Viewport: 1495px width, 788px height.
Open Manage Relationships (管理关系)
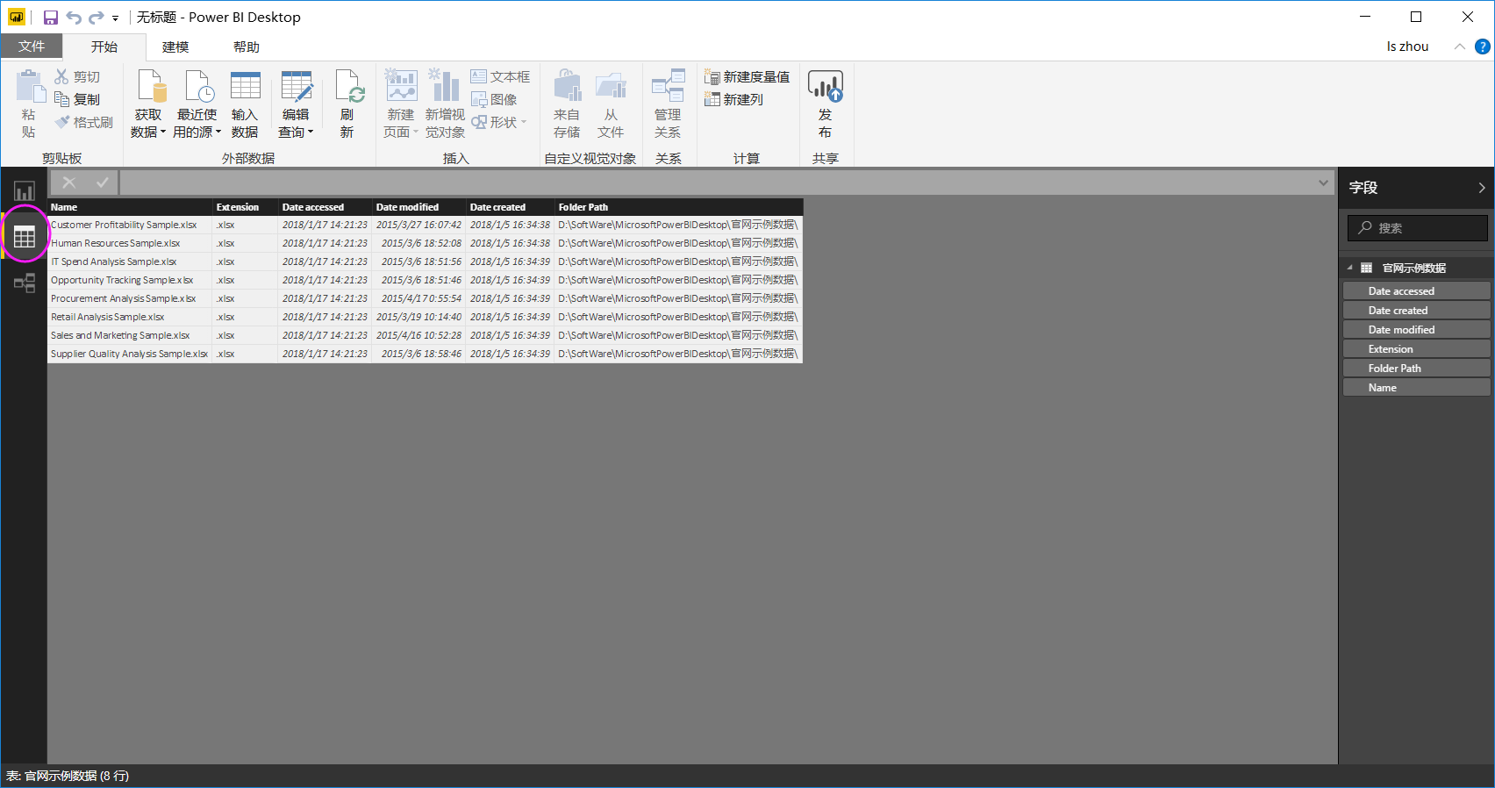coord(668,104)
